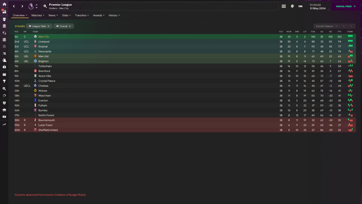
Task: Click the Arsenal club crest
Action: [x=35, y=46]
